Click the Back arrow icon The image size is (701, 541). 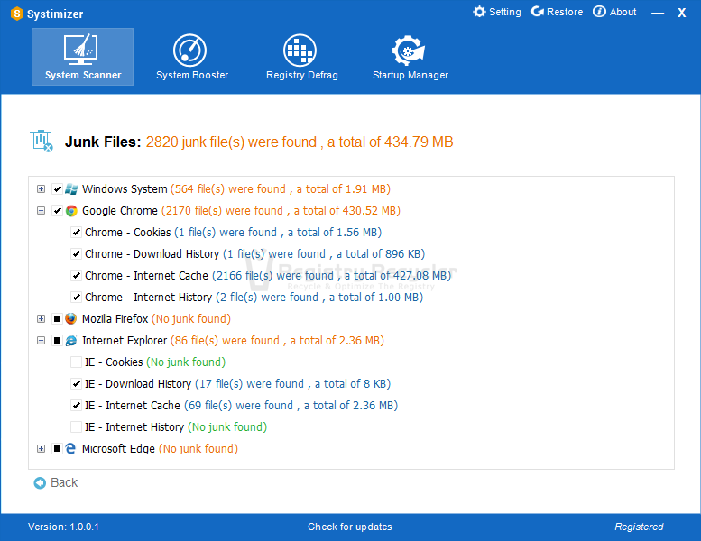click(40, 483)
